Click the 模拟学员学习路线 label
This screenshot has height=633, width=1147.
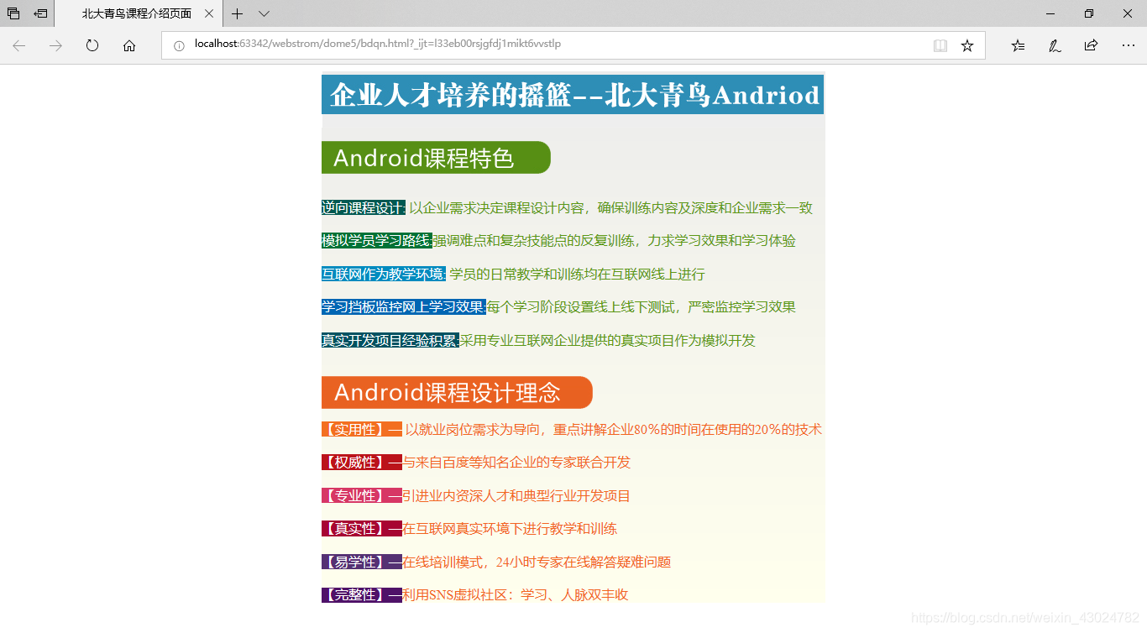[376, 241]
